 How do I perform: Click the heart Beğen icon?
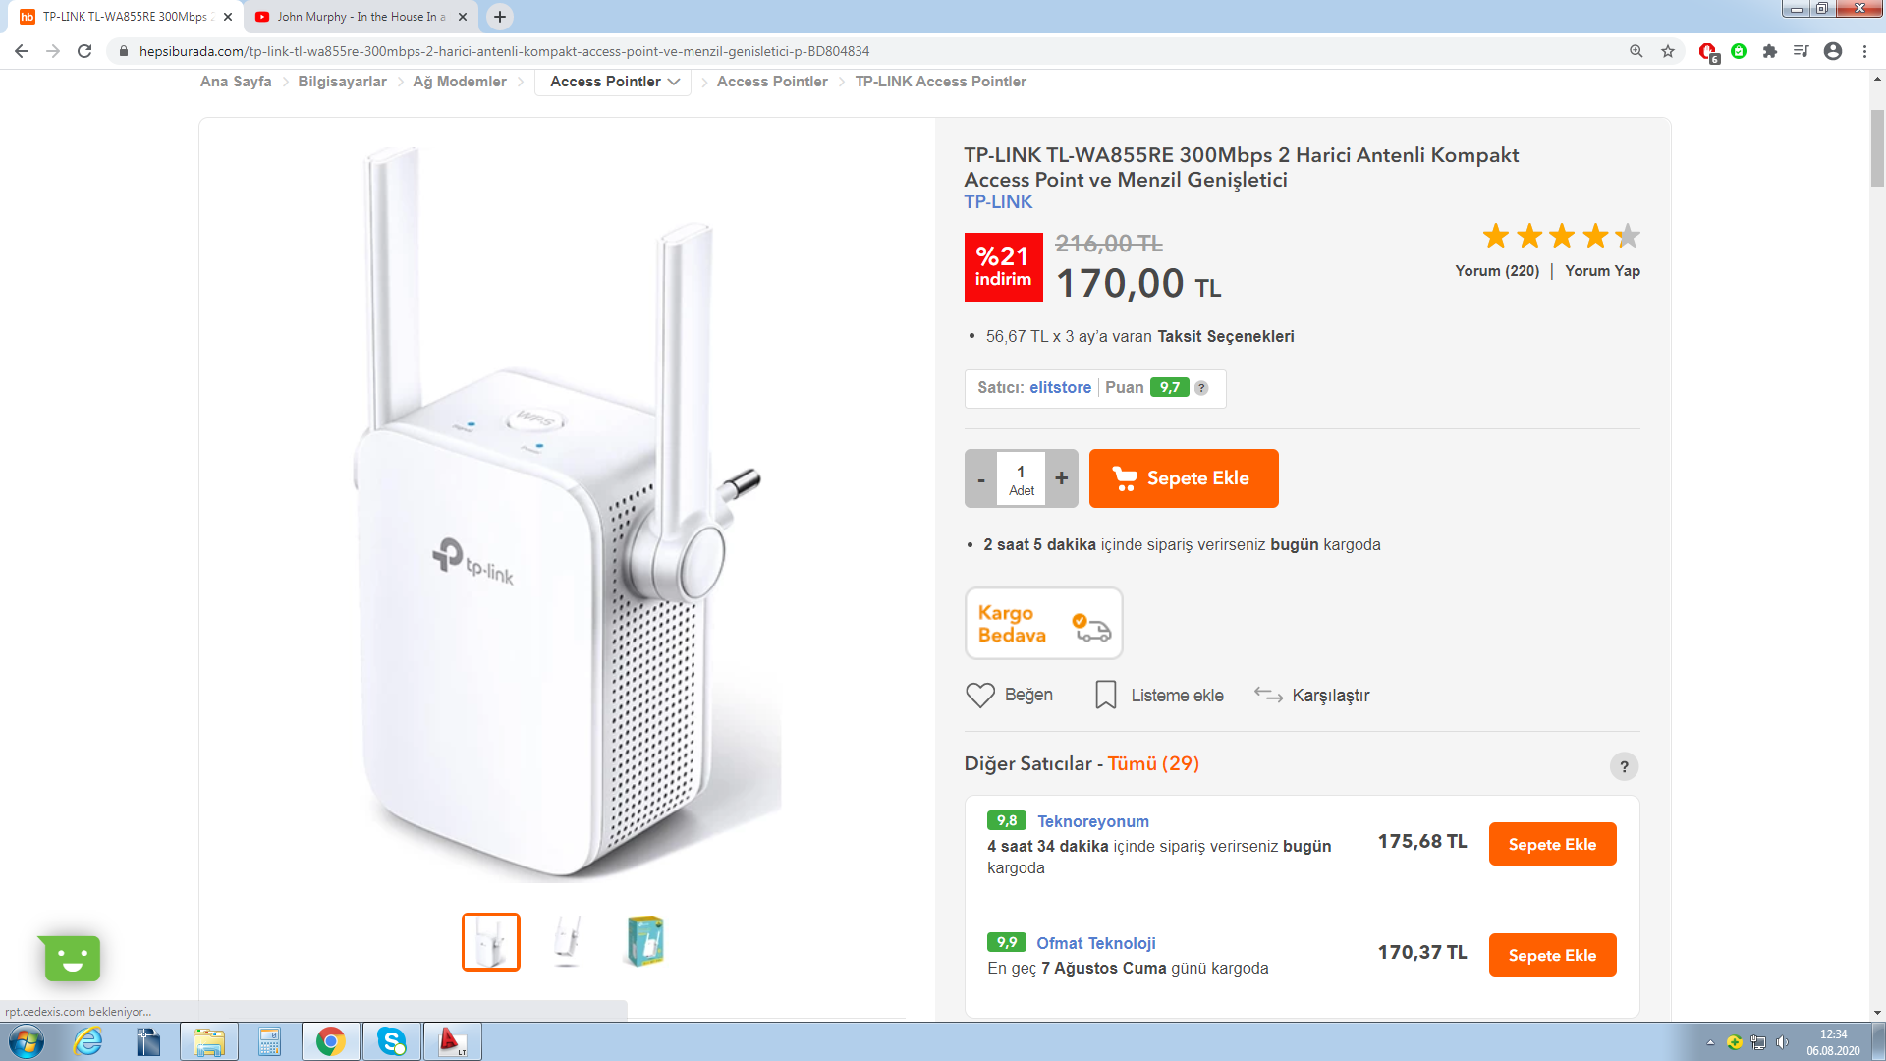[x=979, y=696]
